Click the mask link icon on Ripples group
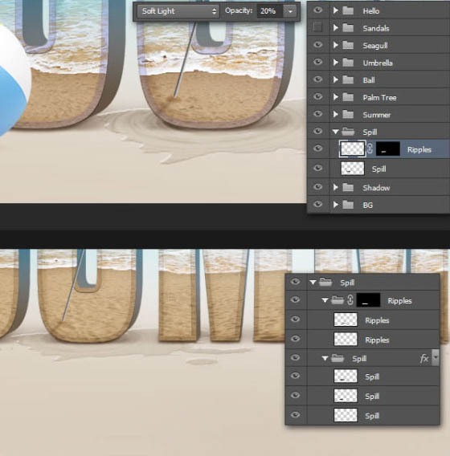The height and width of the screenshot is (456, 450). pos(350,299)
